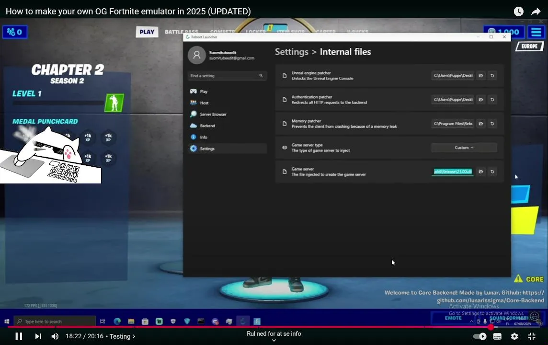The width and height of the screenshot is (548, 345).
Task: Click the Unreal engine patcher file icon
Action: (285, 76)
